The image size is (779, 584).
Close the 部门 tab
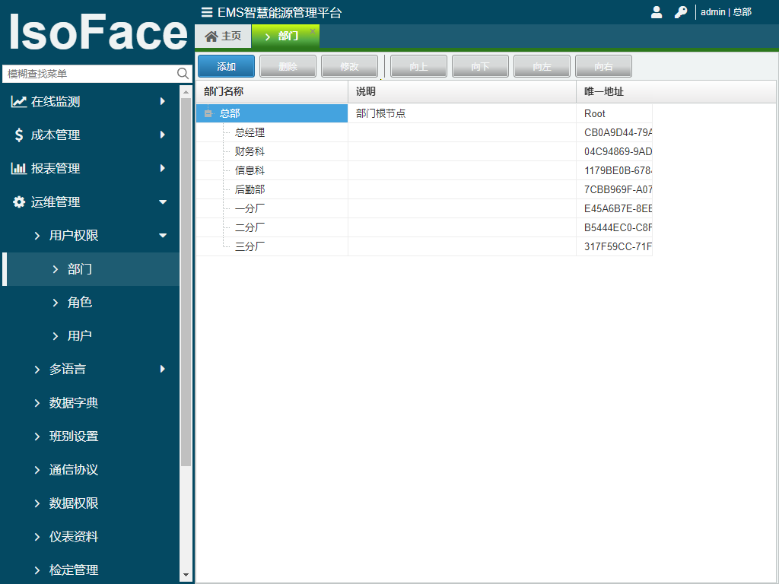[313, 30]
